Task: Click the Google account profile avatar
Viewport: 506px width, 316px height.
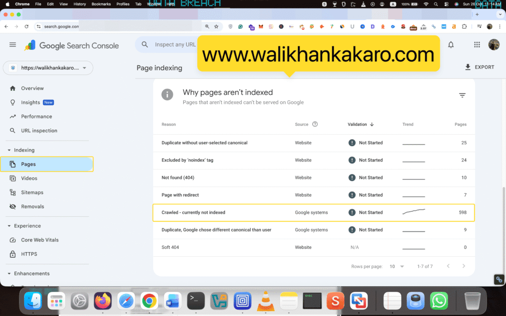Action: [x=494, y=45]
